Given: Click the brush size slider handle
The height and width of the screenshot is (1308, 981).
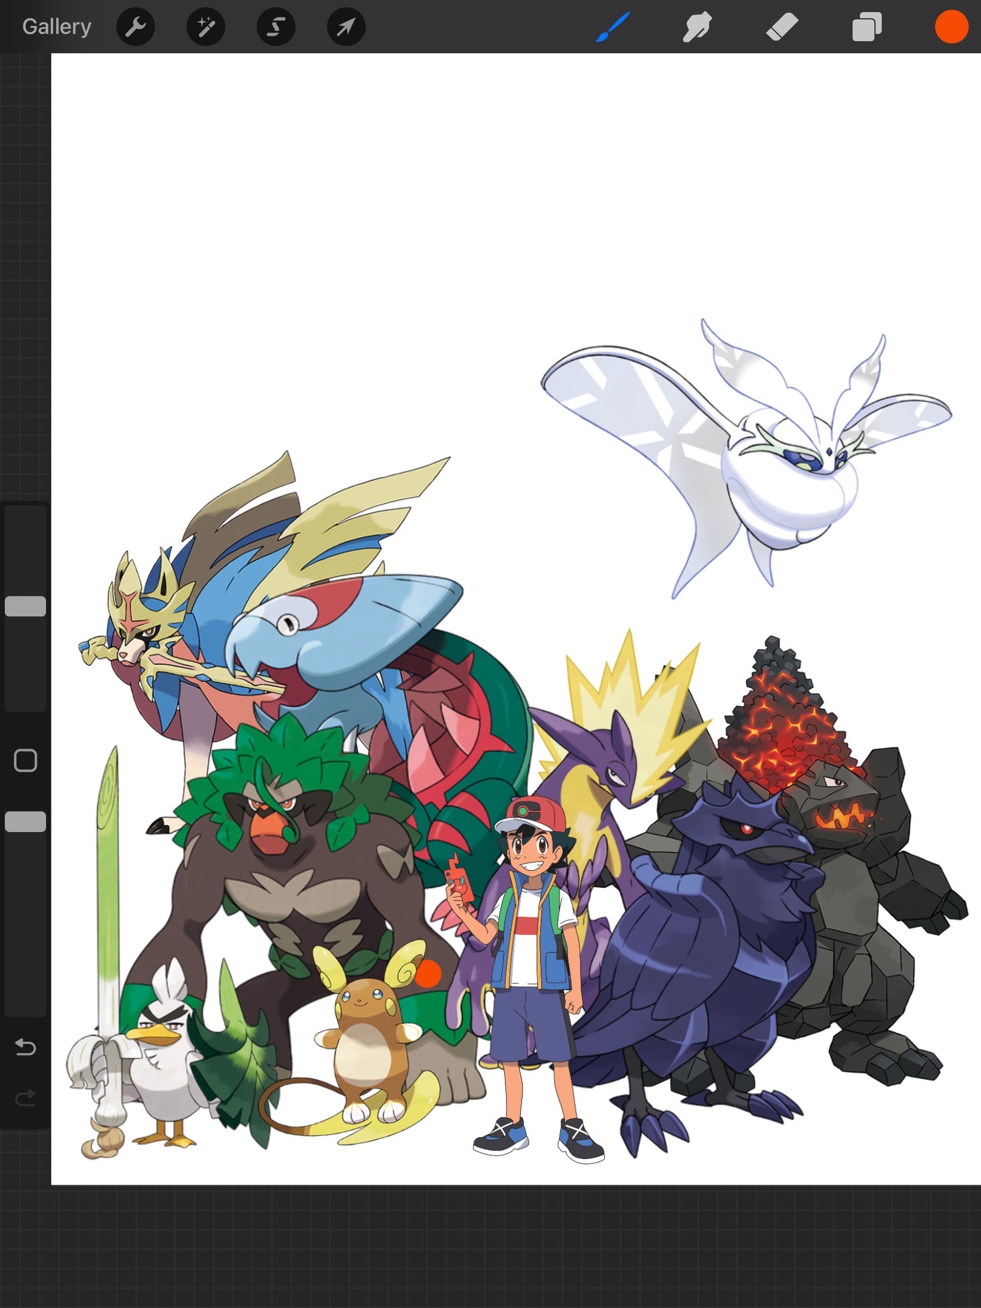Looking at the screenshot, I should [25, 606].
